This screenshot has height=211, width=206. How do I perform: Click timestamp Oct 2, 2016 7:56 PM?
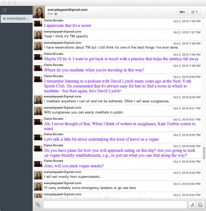click(x=187, y=21)
